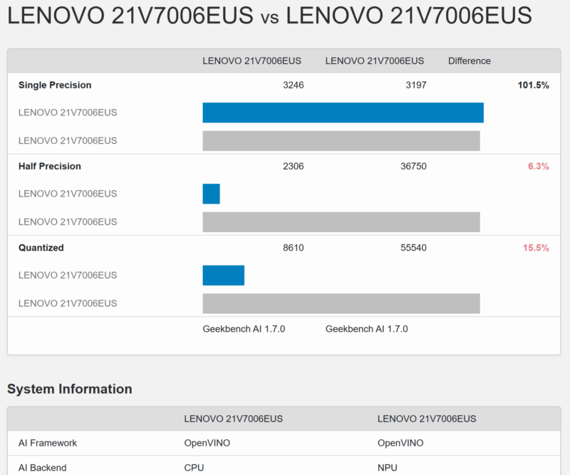This screenshot has height=475, width=570.
Task: Click the device label beside the gray Quantized bar
Action: click(68, 303)
